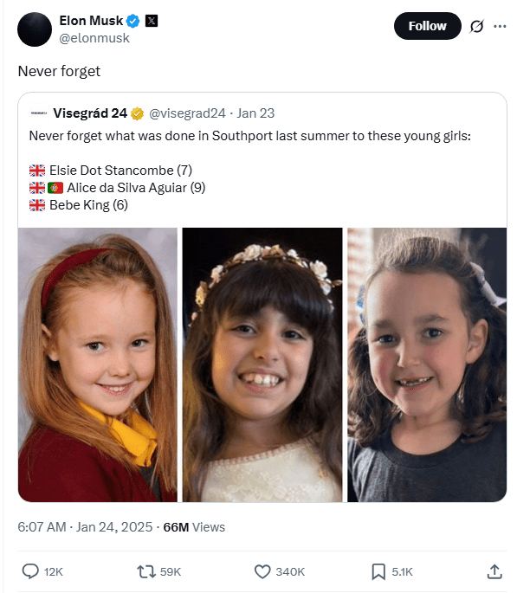Like the post with heart icon
The height and width of the screenshot is (593, 517).
tap(262, 571)
